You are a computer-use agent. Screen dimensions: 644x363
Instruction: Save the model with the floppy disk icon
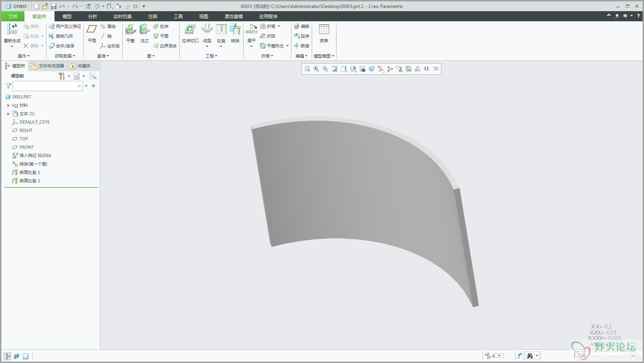pyautogui.click(x=53, y=6)
